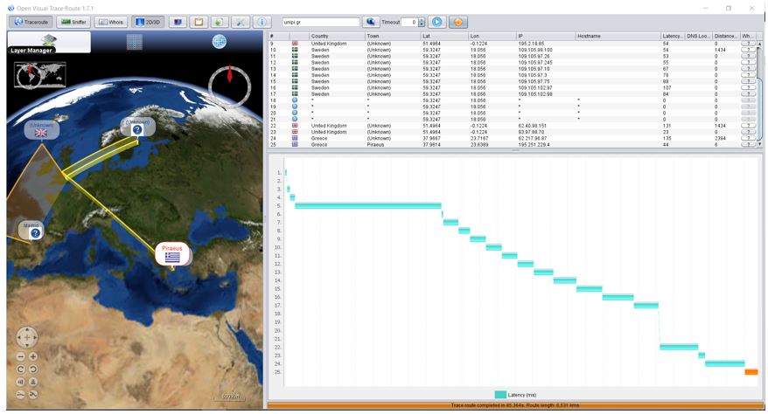This screenshot has width=768, height=414.
Task: Click IP 62.40.98.151 cell
Action: tap(545, 126)
